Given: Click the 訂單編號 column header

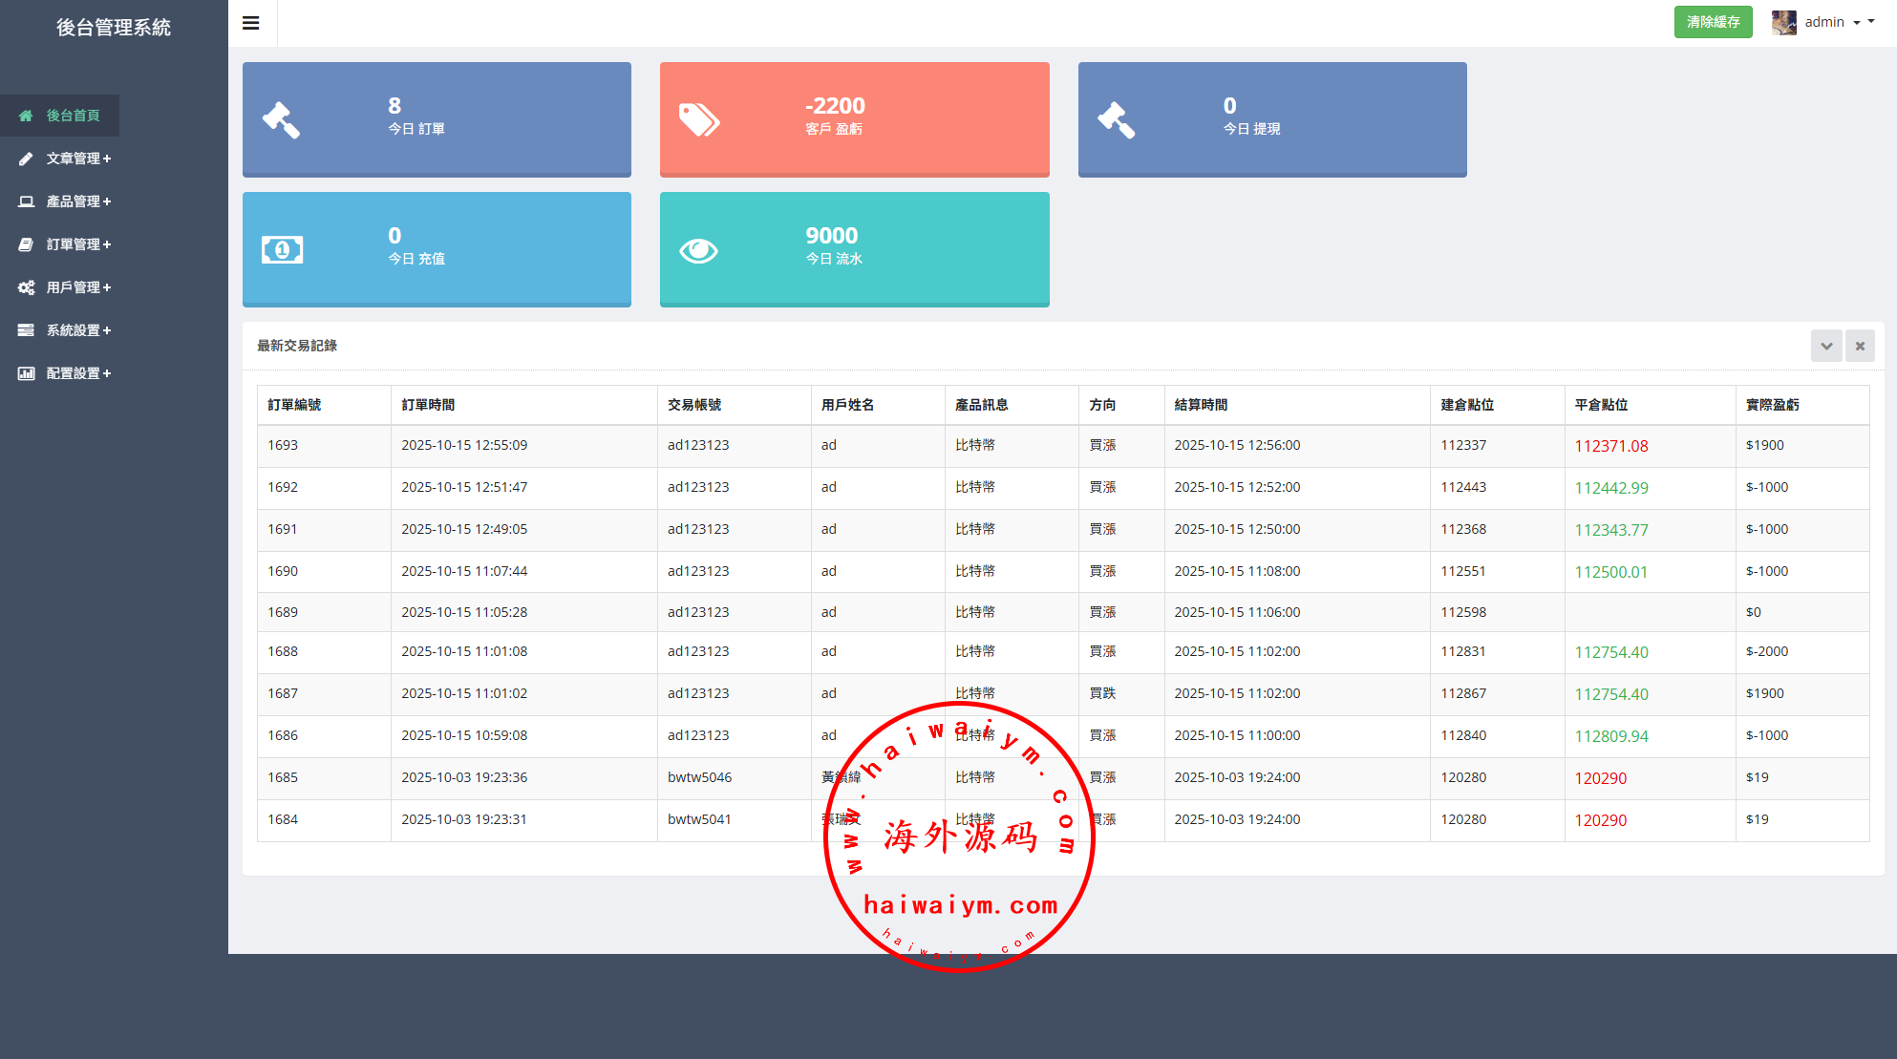Looking at the screenshot, I should point(294,405).
